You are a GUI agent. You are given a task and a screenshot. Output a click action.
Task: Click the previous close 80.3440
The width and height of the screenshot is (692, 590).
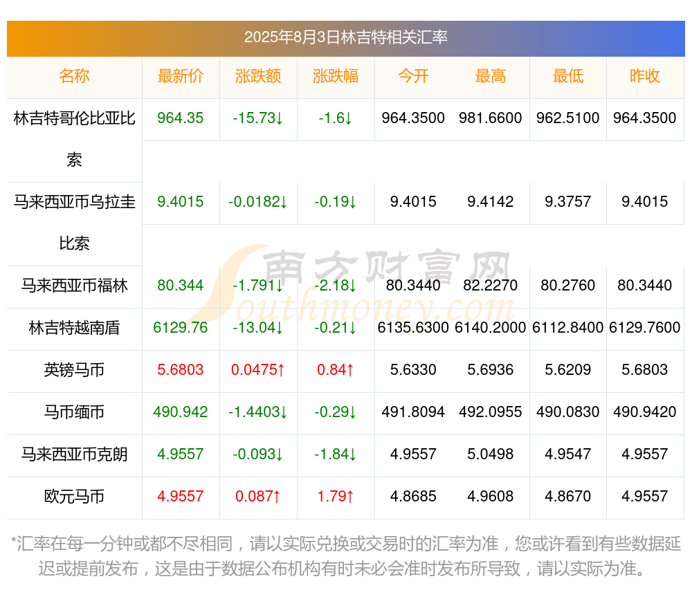645,286
